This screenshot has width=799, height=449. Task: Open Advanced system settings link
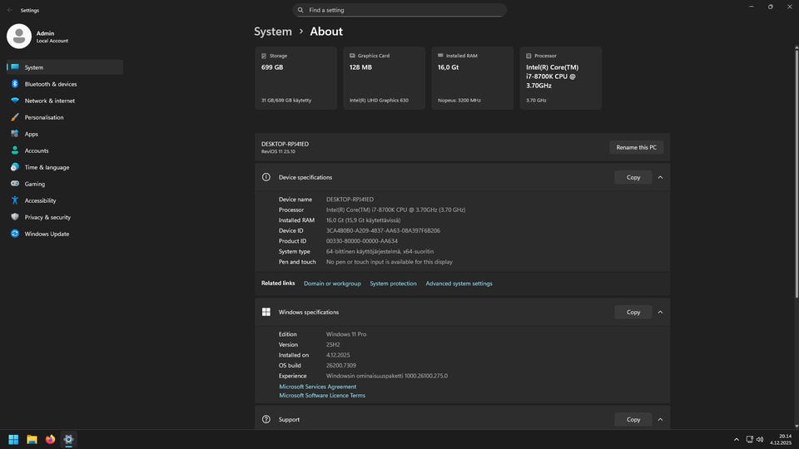point(459,284)
